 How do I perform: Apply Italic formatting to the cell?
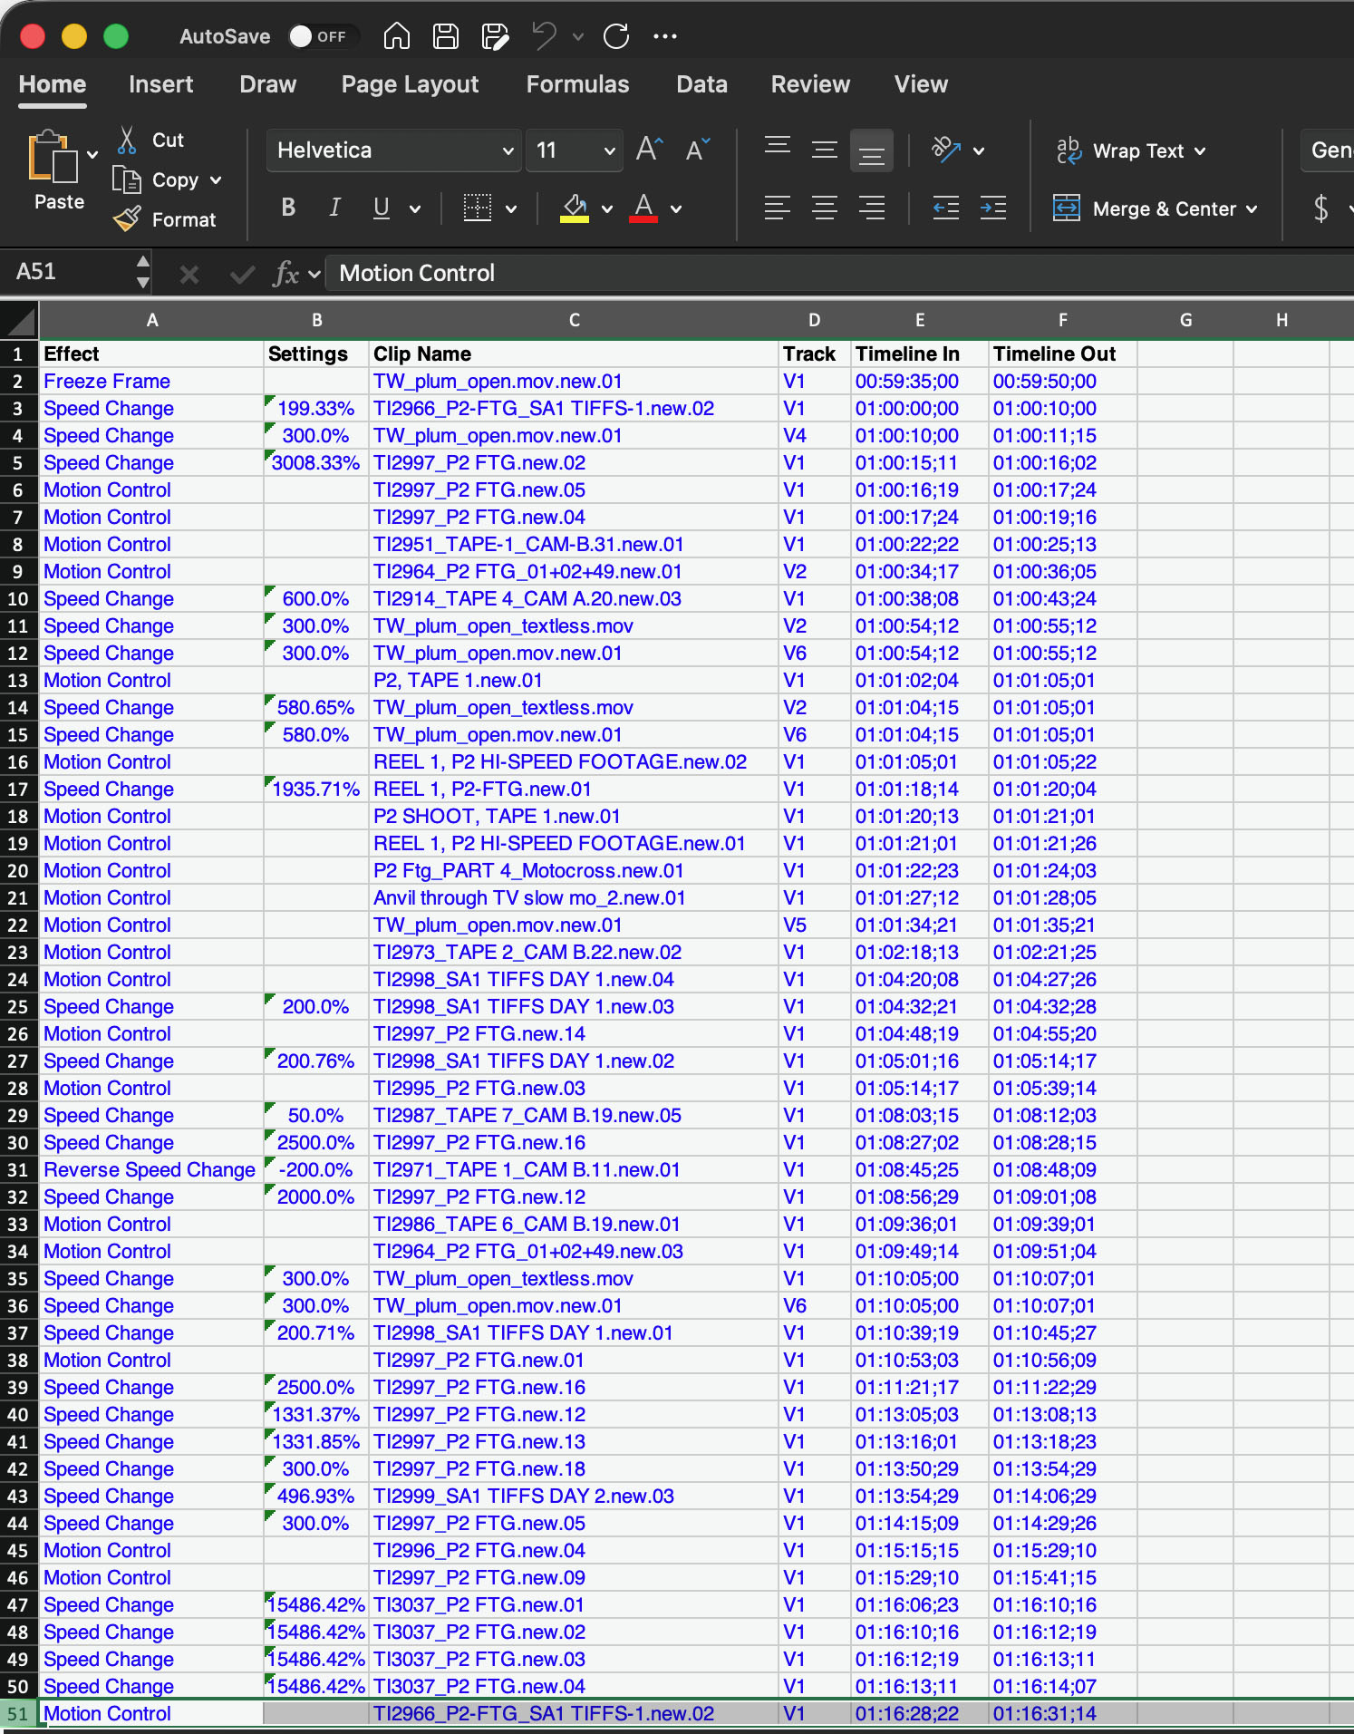point(334,208)
